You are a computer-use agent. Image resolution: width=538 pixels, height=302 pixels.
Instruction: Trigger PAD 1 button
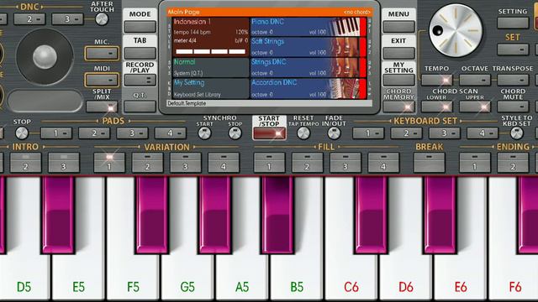click(x=56, y=133)
